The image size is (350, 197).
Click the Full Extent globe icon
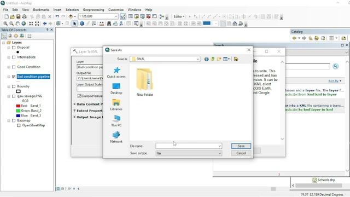tap(24, 24)
